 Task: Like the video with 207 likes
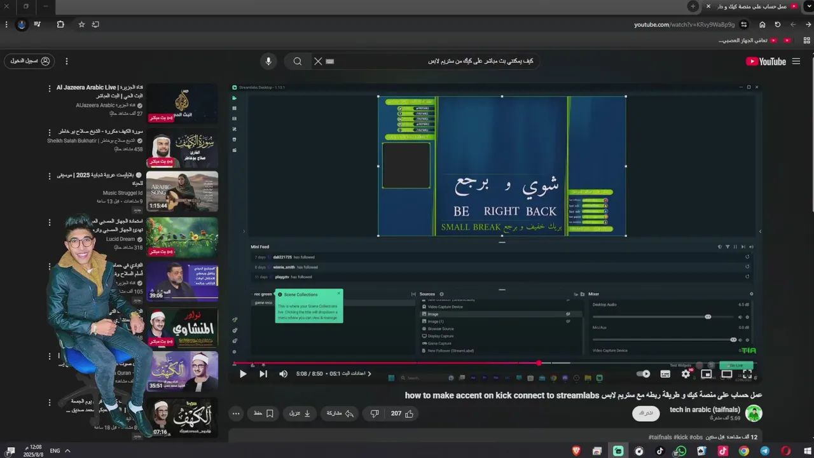[x=402, y=413]
